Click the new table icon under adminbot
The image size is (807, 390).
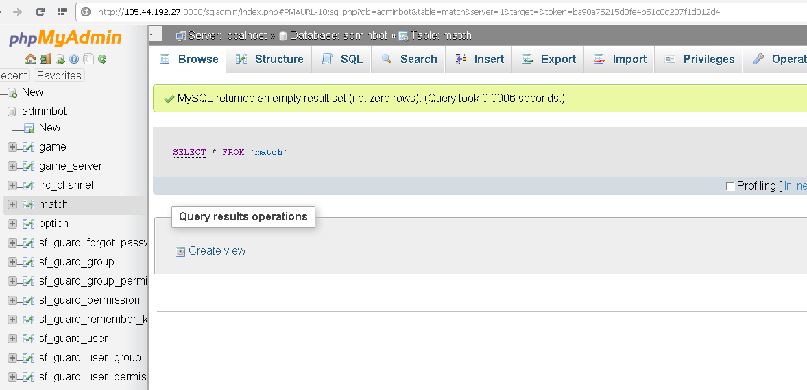(29, 128)
